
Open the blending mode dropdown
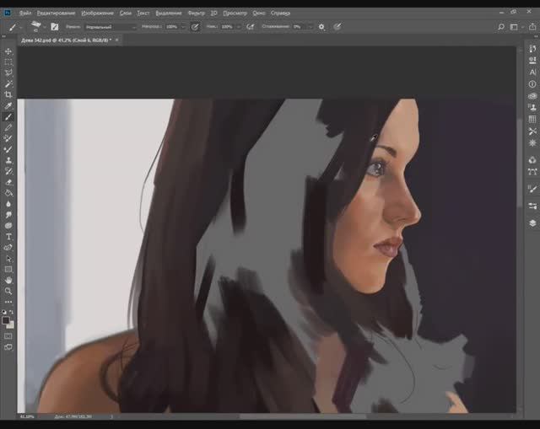[110, 27]
